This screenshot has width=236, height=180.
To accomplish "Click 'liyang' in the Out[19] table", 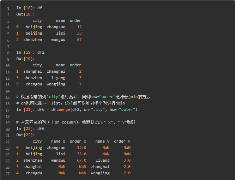I will [x=58, y=78].
